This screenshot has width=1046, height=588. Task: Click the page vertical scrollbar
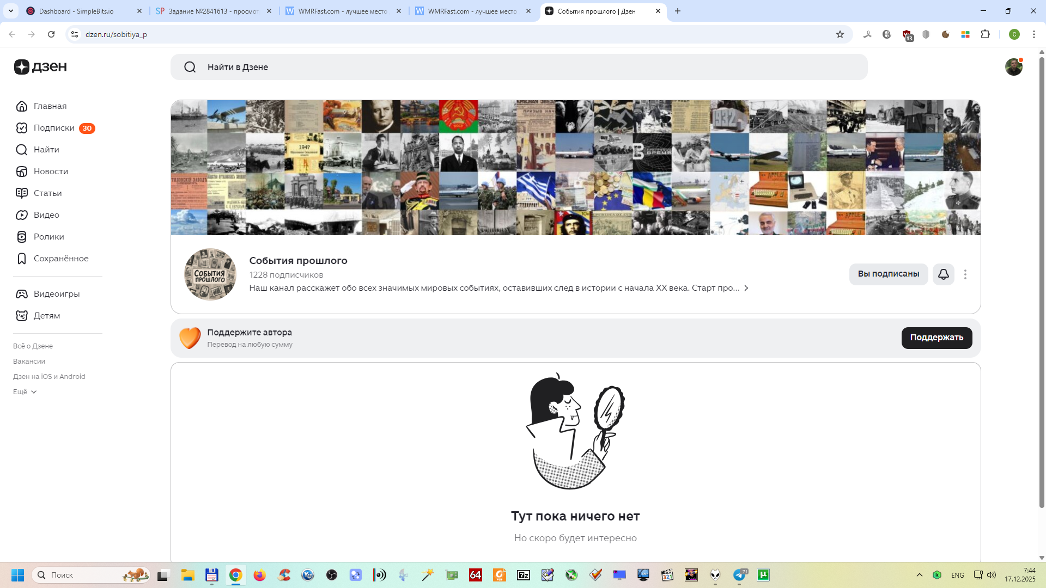click(x=1042, y=283)
